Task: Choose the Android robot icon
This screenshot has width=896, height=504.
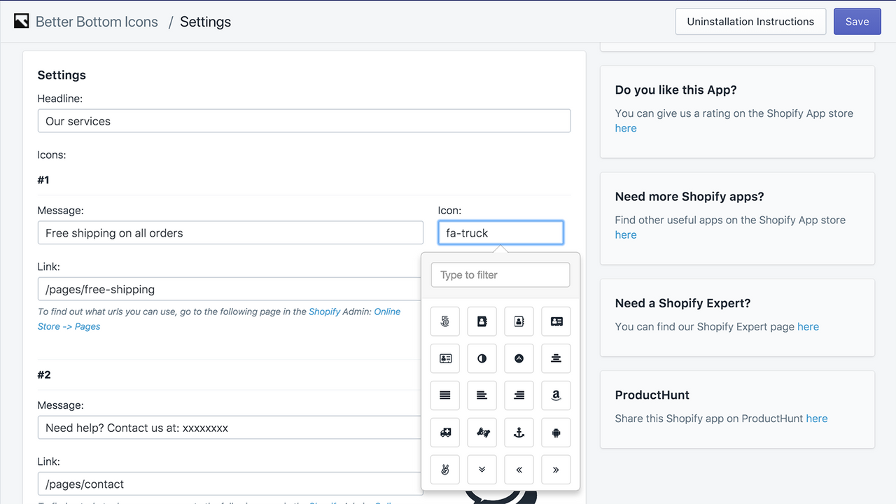Action: coord(556,433)
